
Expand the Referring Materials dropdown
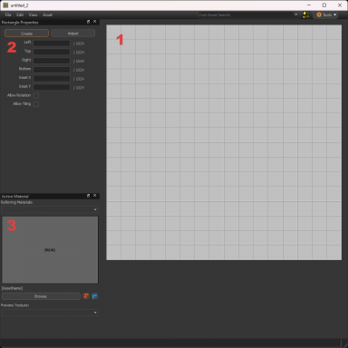(x=50, y=209)
